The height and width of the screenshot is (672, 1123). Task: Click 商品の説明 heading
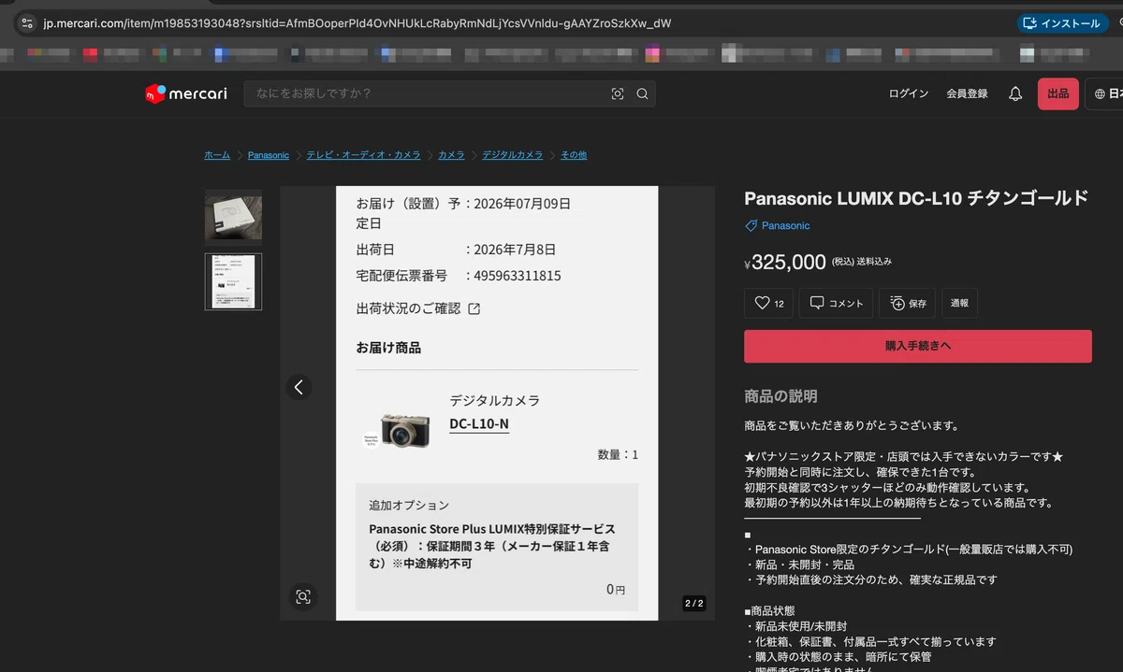(780, 396)
